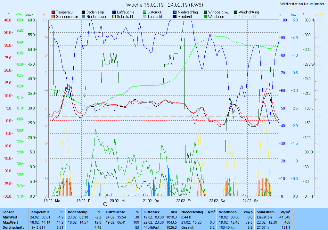Select the lavender Taupunkt legend swatch
Image resolution: width=328 pixels, height=230 pixels.
coord(144,17)
